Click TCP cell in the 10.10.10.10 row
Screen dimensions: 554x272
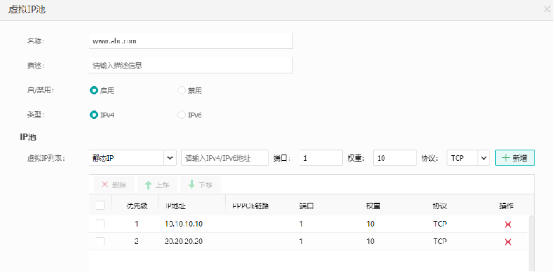click(x=440, y=224)
